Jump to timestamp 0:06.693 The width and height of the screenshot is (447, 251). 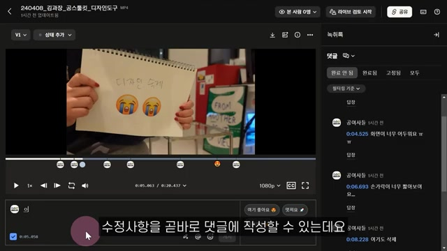[357, 187]
